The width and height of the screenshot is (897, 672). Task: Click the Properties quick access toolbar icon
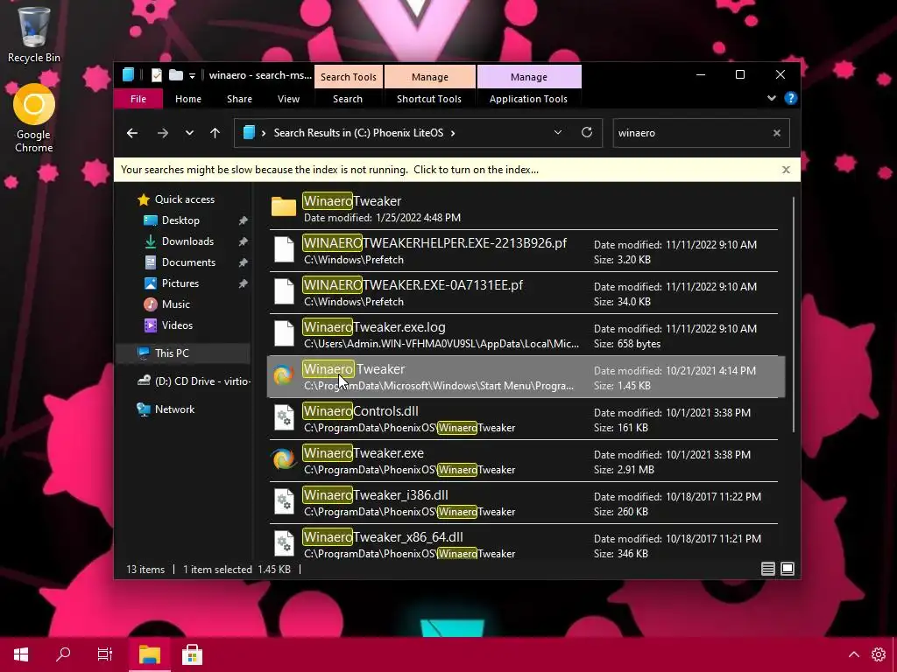pyautogui.click(x=156, y=75)
